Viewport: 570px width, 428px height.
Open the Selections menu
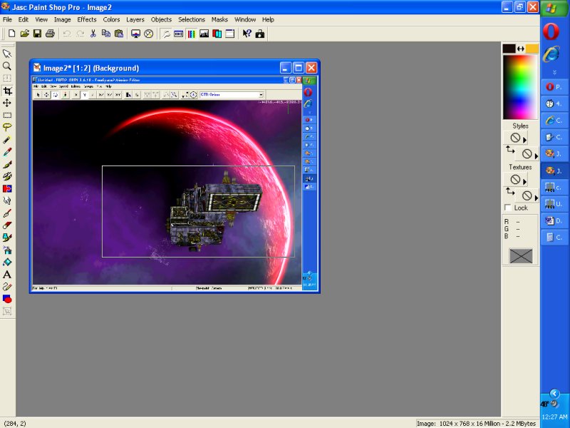pyautogui.click(x=192, y=20)
